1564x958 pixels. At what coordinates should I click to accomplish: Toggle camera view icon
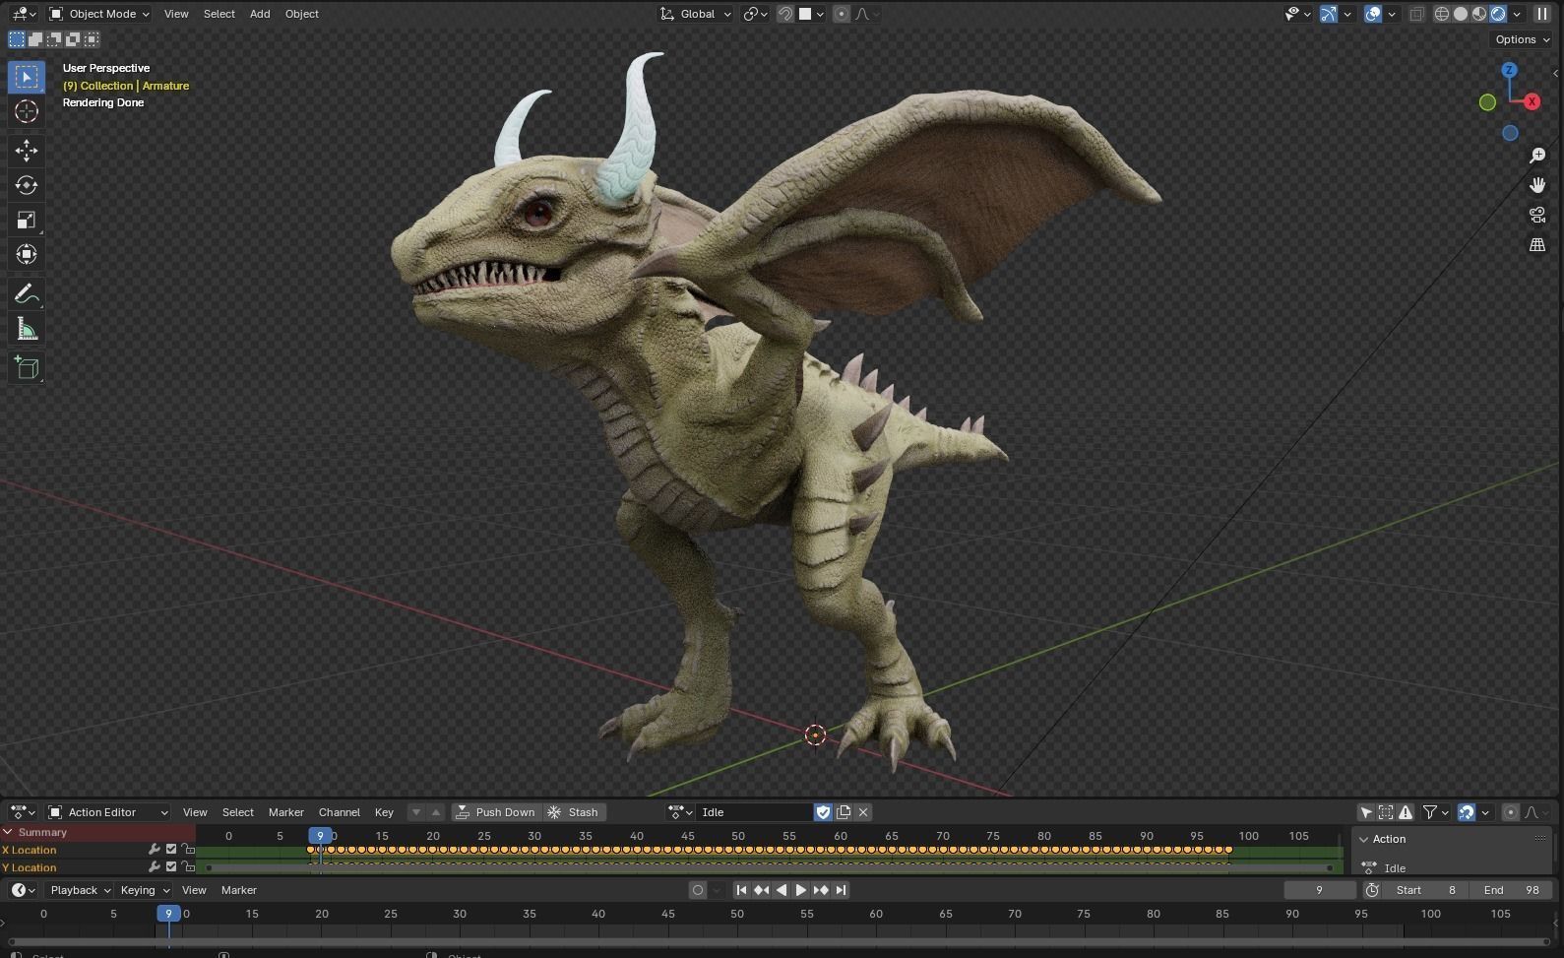tap(1537, 215)
